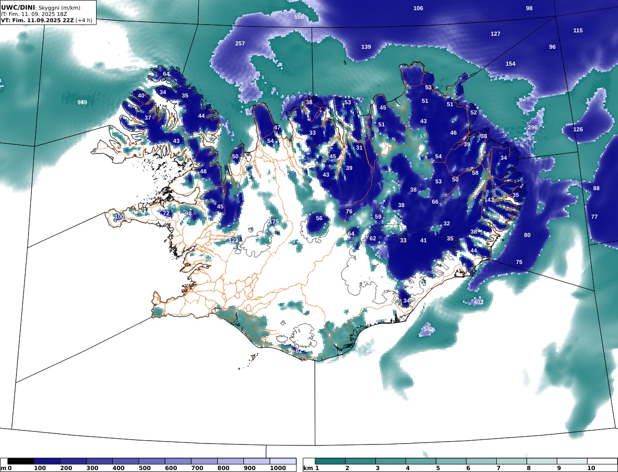This screenshot has height=472, width=618.
Task: Click the 5–6 km teal legend swatch
Action: [451, 461]
